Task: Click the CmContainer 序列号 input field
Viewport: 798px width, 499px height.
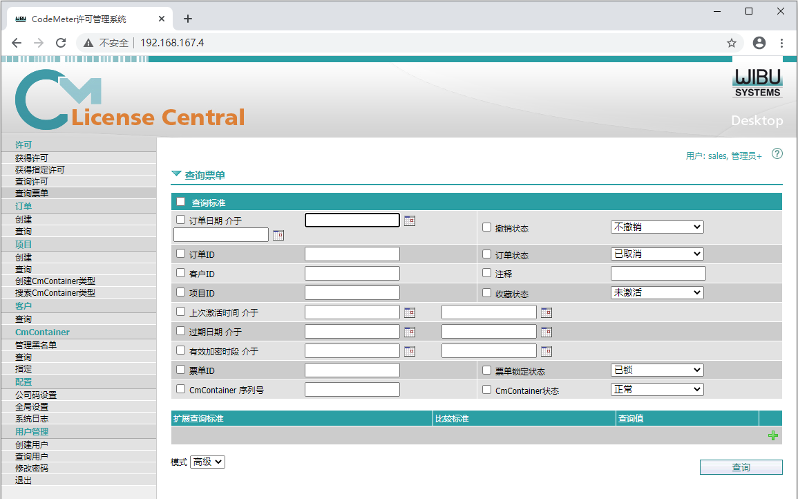Action: [352, 390]
